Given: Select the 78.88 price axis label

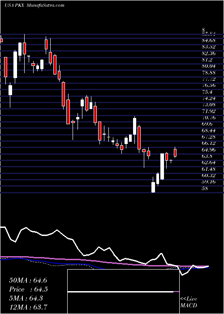Looking at the screenshot, I should 209,73.
